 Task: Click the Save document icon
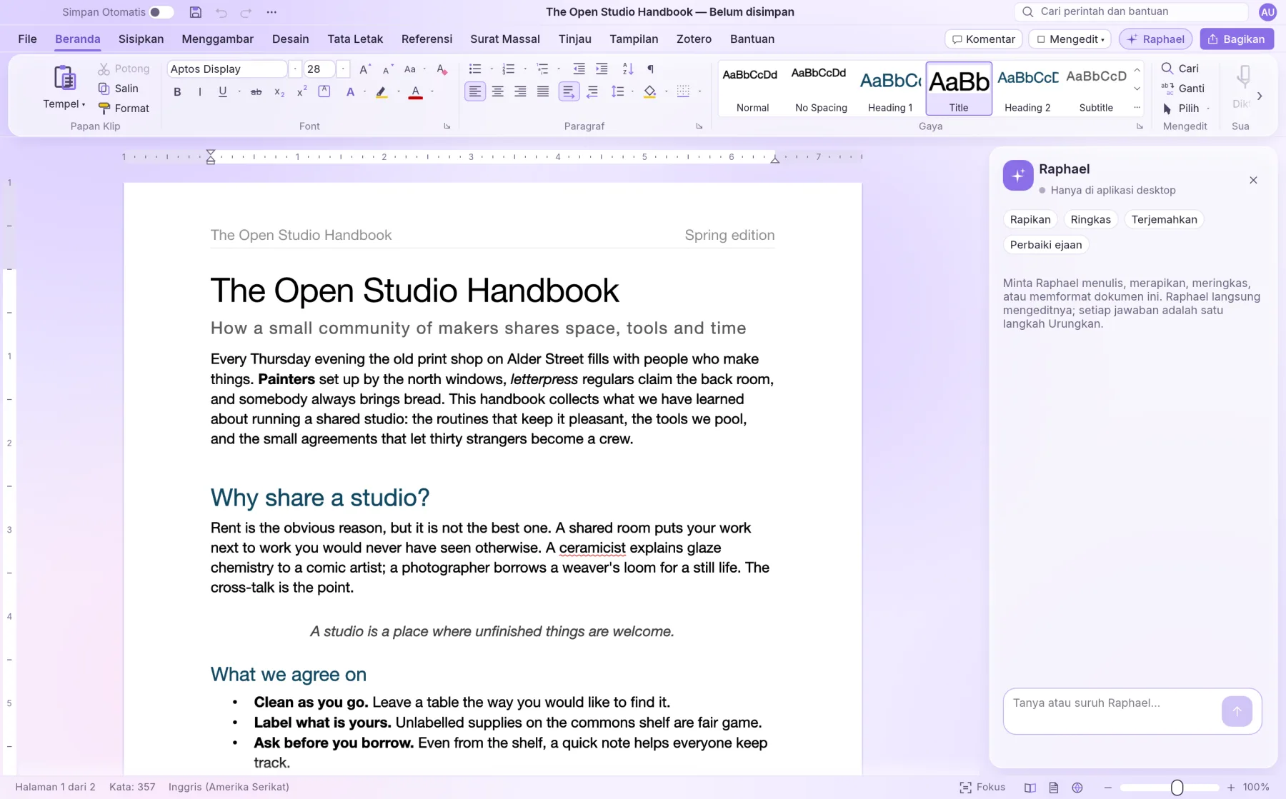195,12
